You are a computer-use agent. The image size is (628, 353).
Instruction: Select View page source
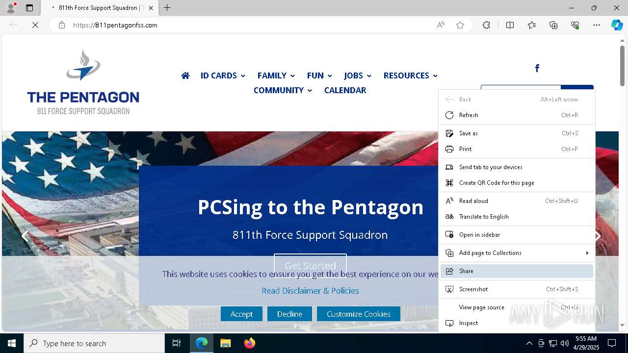pos(517,307)
